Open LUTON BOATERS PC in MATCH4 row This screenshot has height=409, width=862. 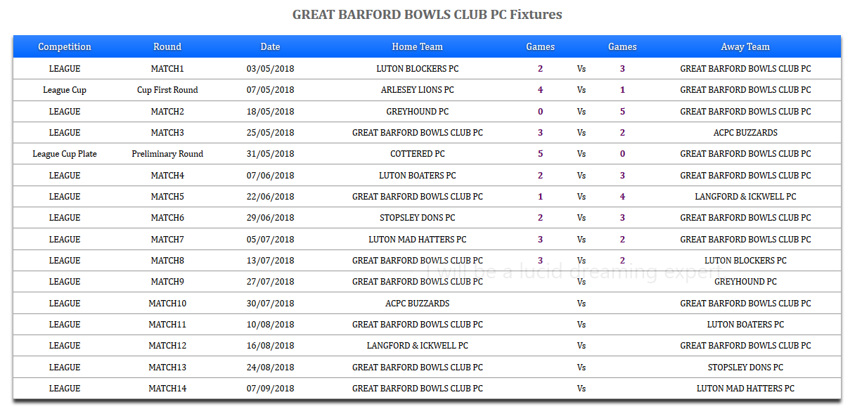coord(418,176)
